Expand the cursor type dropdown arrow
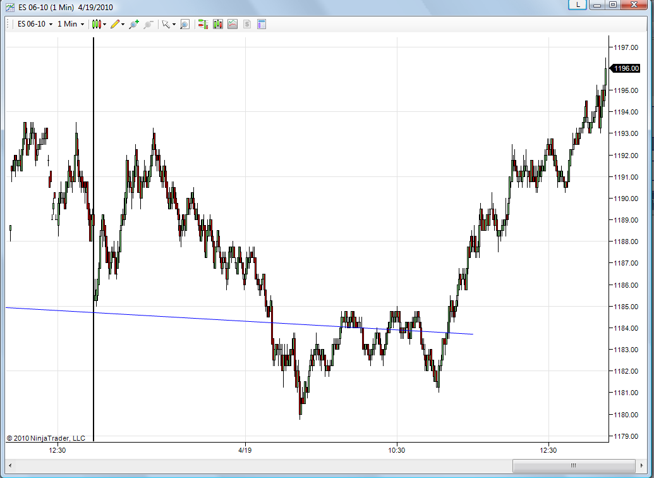The height and width of the screenshot is (478, 654). (174, 24)
